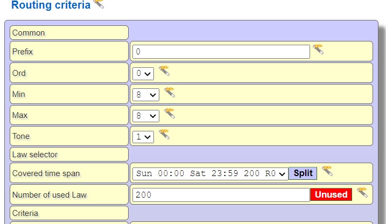This screenshot has height=224, width=386.
Task: Click the wand icon next to Prefix field
Action: pyautogui.click(x=318, y=50)
